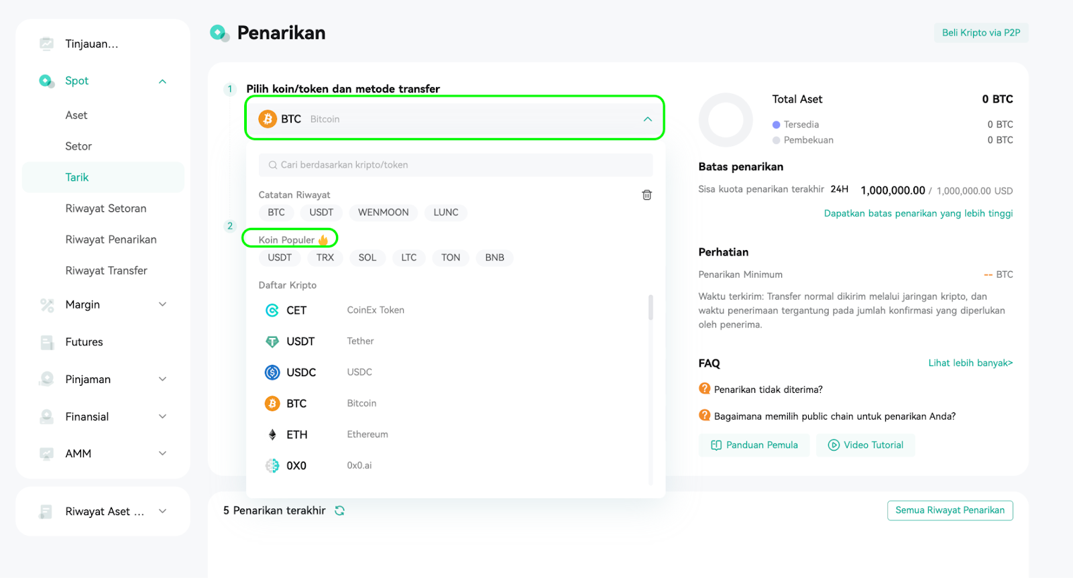Choose TRX from popular coins
Viewport: 1073px width, 578px height.
(x=325, y=257)
